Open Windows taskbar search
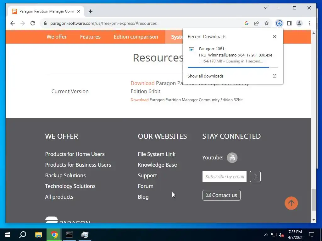The image size is (322, 241). point(23,235)
